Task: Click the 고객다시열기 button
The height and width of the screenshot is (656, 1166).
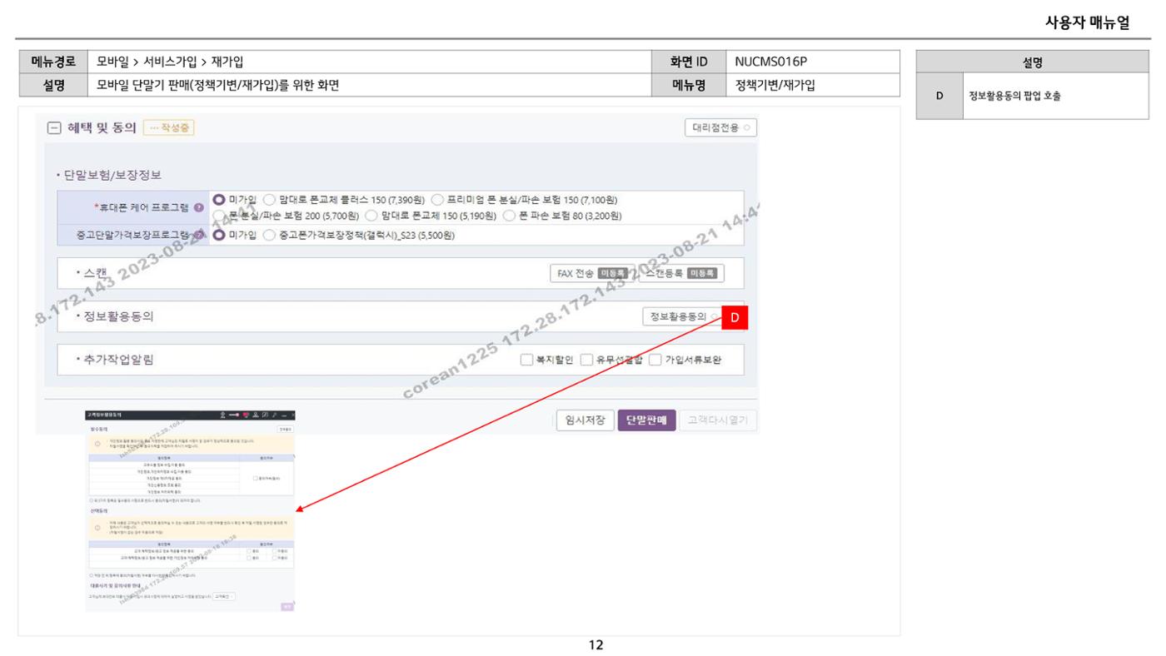Action: [x=718, y=420]
